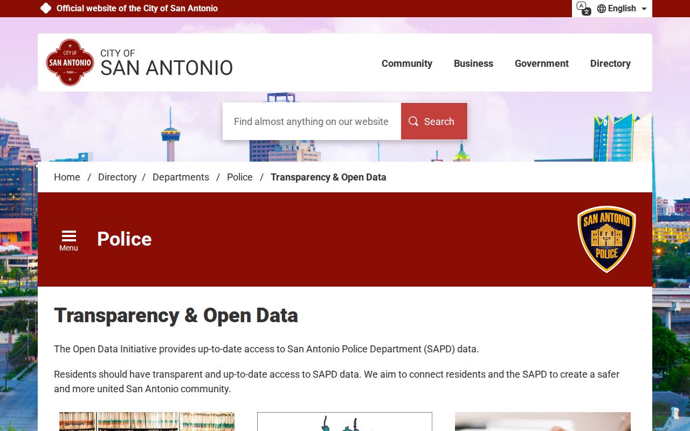Focus the 'Find almost anything' search field
The image size is (690, 431).
pyautogui.click(x=312, y=121)
